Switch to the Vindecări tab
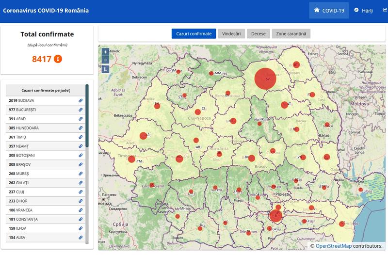388x255 pixels. click(x=231, y=34)
